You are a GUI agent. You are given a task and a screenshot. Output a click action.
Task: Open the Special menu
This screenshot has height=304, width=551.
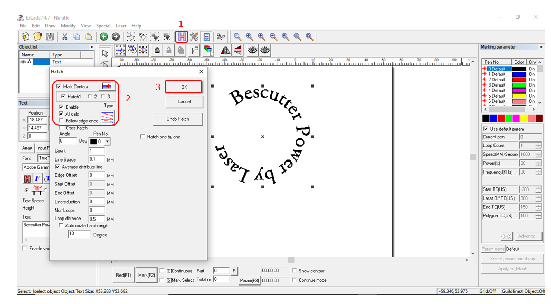pos(103,26)
